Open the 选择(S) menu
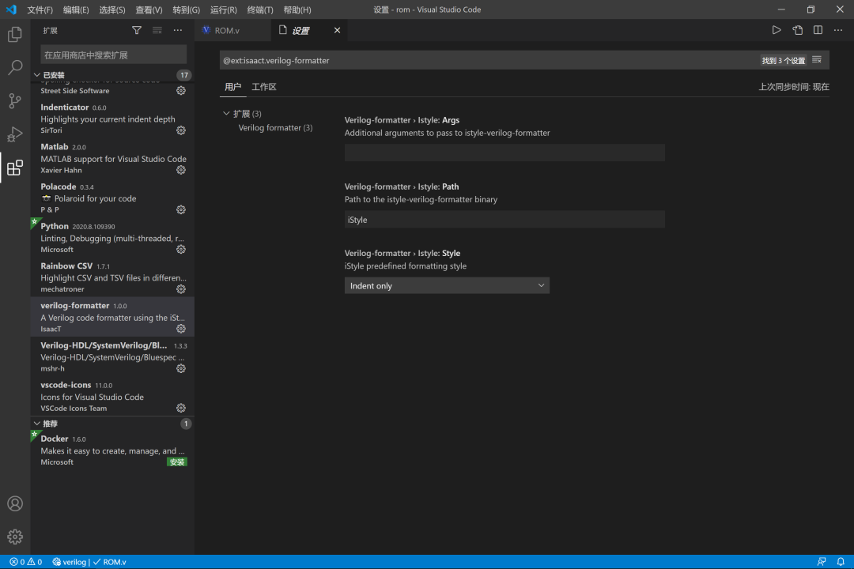Screen dimensions: 854x569 [x=111, y=9]
